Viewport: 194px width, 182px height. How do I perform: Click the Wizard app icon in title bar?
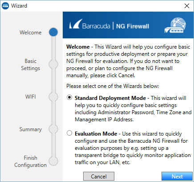(5, 6)
